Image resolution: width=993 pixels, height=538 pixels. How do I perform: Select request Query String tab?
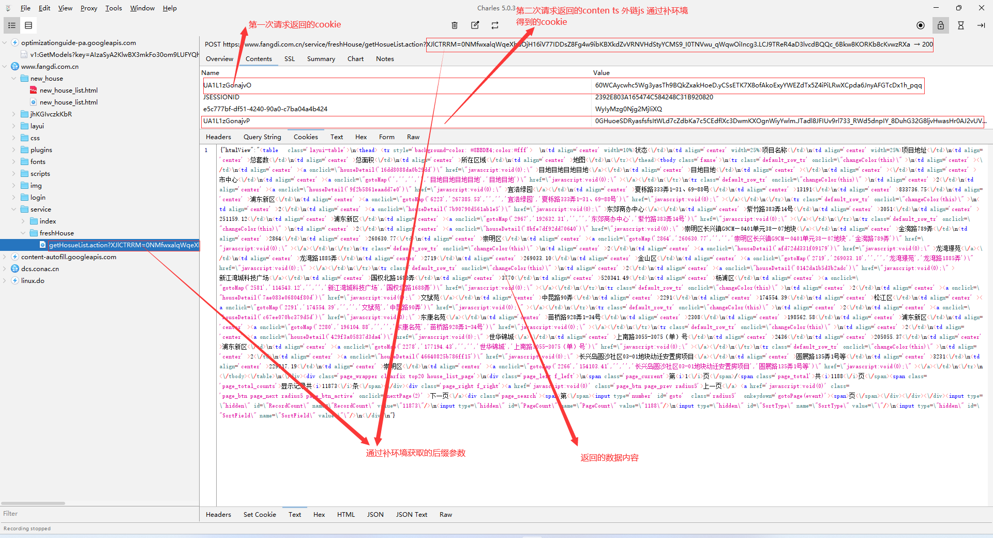point(262,137)
